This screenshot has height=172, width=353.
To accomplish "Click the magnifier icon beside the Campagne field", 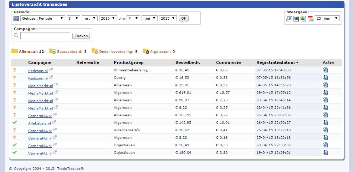I will coord(16,35).
